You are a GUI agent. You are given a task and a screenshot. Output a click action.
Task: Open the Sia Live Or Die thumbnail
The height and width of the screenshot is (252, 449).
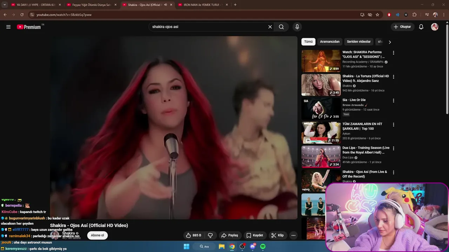(321, 108)
